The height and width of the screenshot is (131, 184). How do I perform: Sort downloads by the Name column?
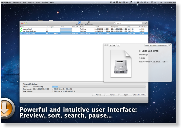click(x=32, y=27)
